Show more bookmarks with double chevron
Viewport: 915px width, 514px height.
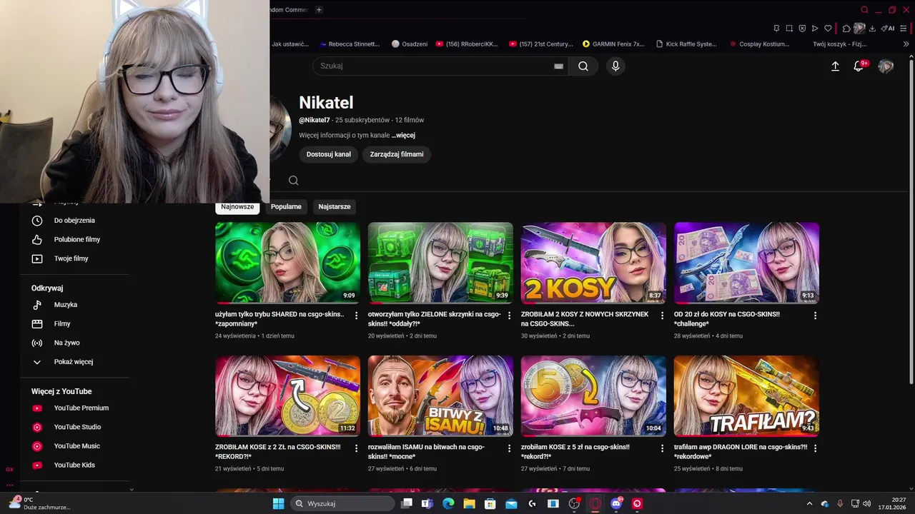point(906,44)
